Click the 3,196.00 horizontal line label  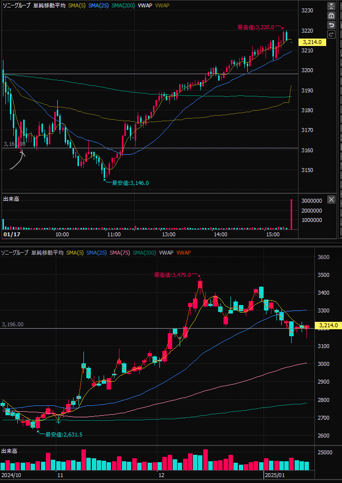[x=13, y=324]
